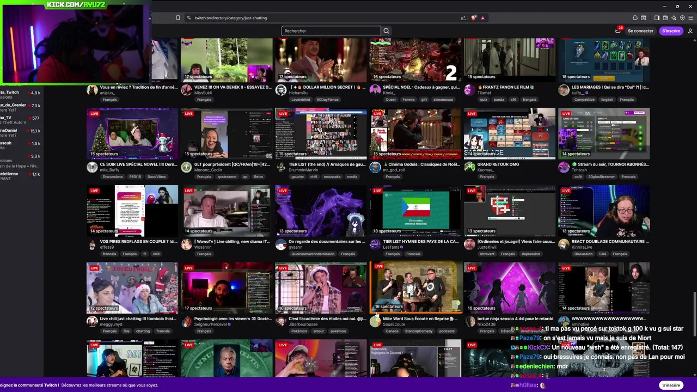Open the Twitch user profile icon
The image size is (697, 392).
tap(690, 31)
